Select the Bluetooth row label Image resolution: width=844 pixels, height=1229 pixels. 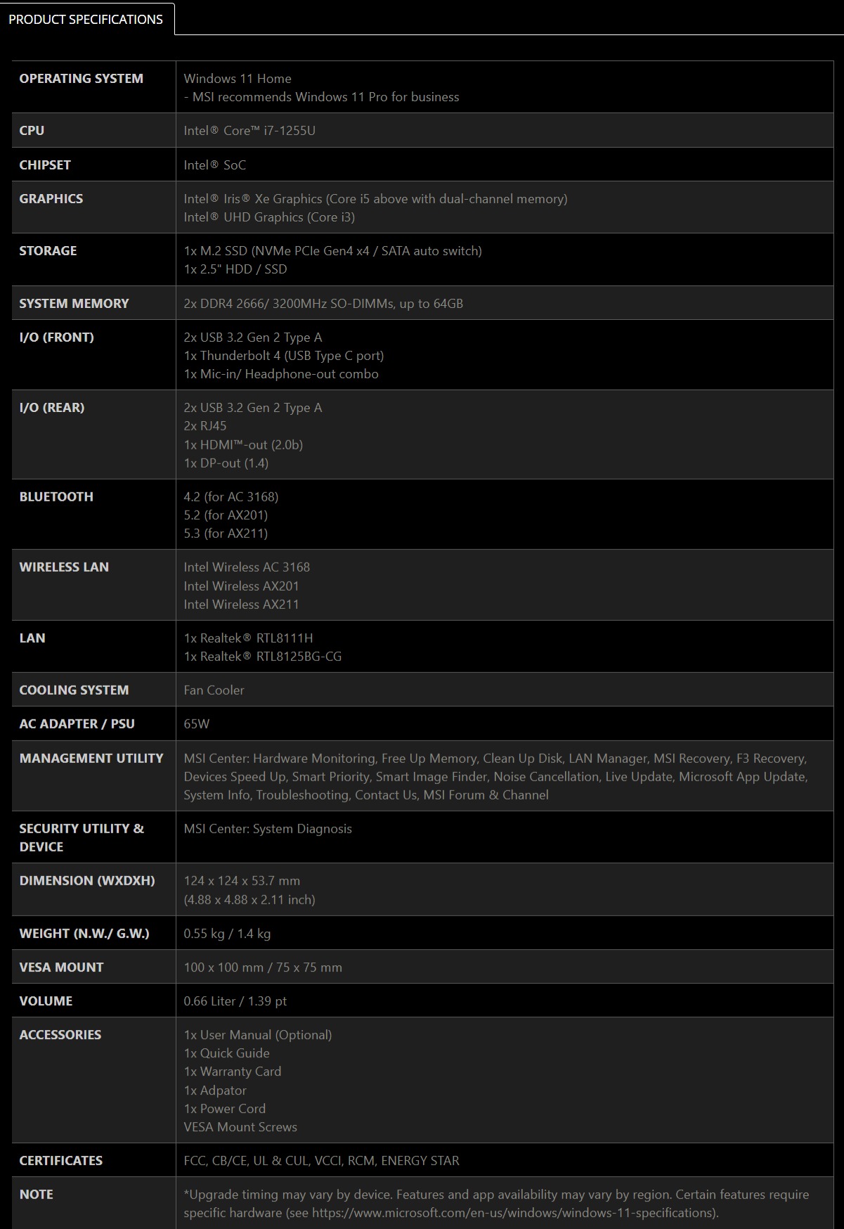pos(56,496)
